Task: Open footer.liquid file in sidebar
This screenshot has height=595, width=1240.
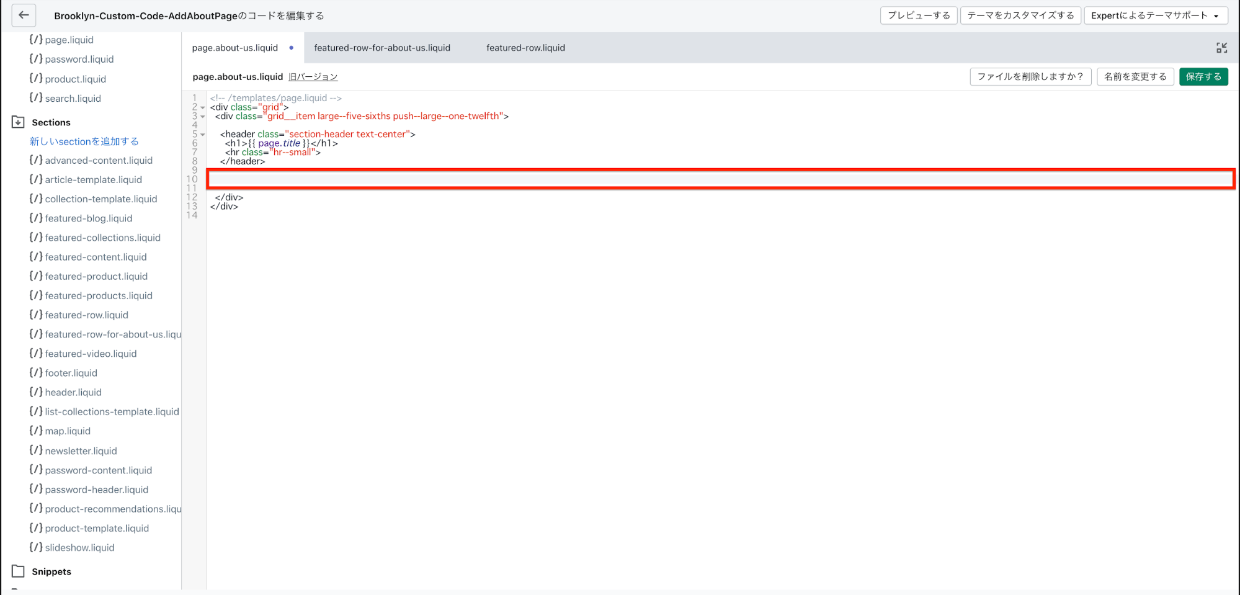Action: [71, 373]
